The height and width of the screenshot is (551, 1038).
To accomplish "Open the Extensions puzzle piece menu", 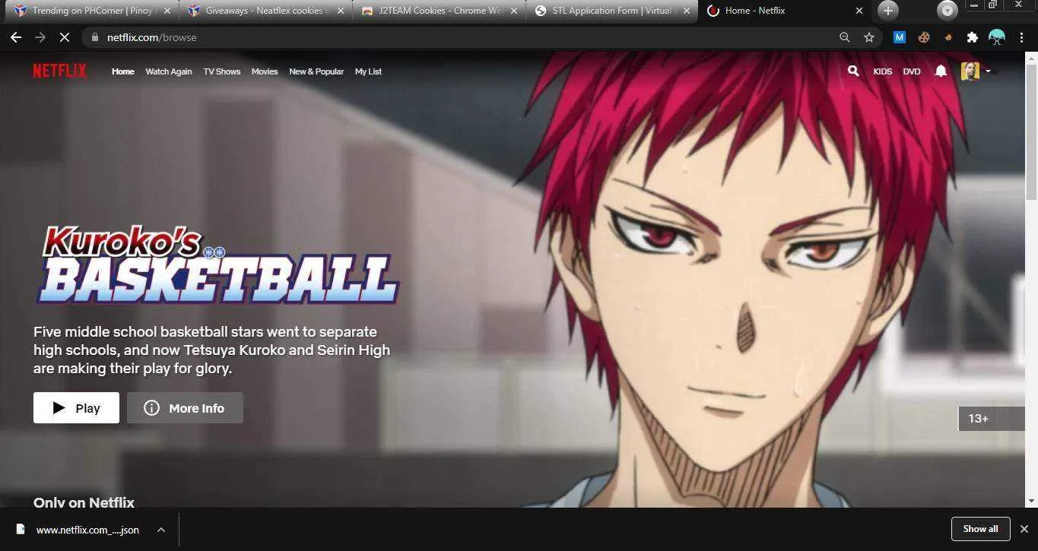I will click(972, 37).
